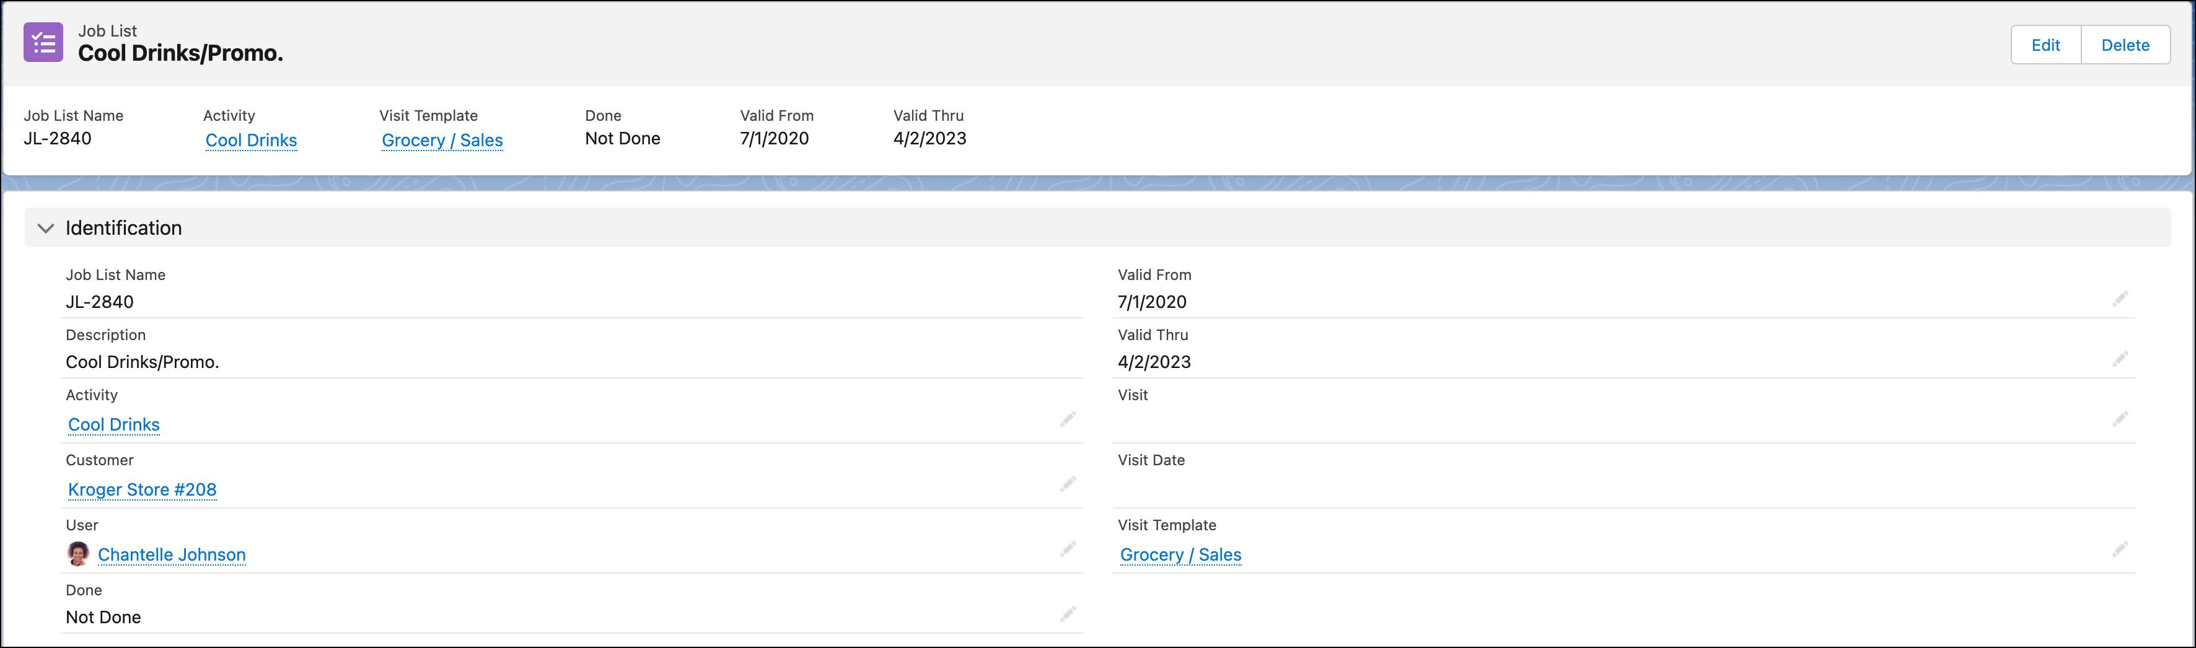The width and height of the screenshot is (2196, 648).
Task: Edit the Done field pencil
Action: (1067, 614)
